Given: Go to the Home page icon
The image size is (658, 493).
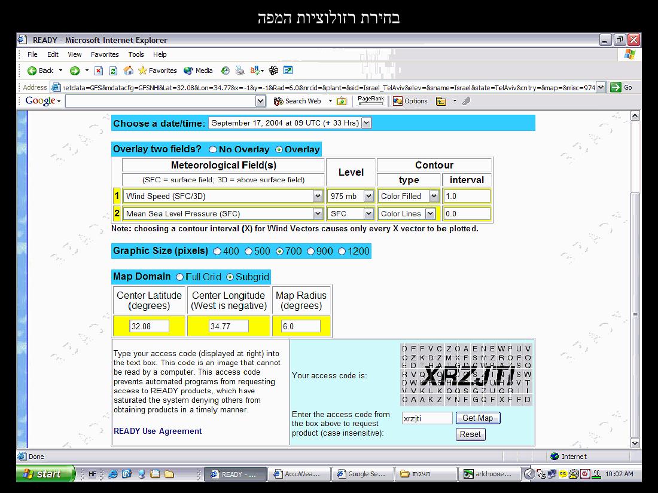Looking at the screenshot, I should 129,71.
